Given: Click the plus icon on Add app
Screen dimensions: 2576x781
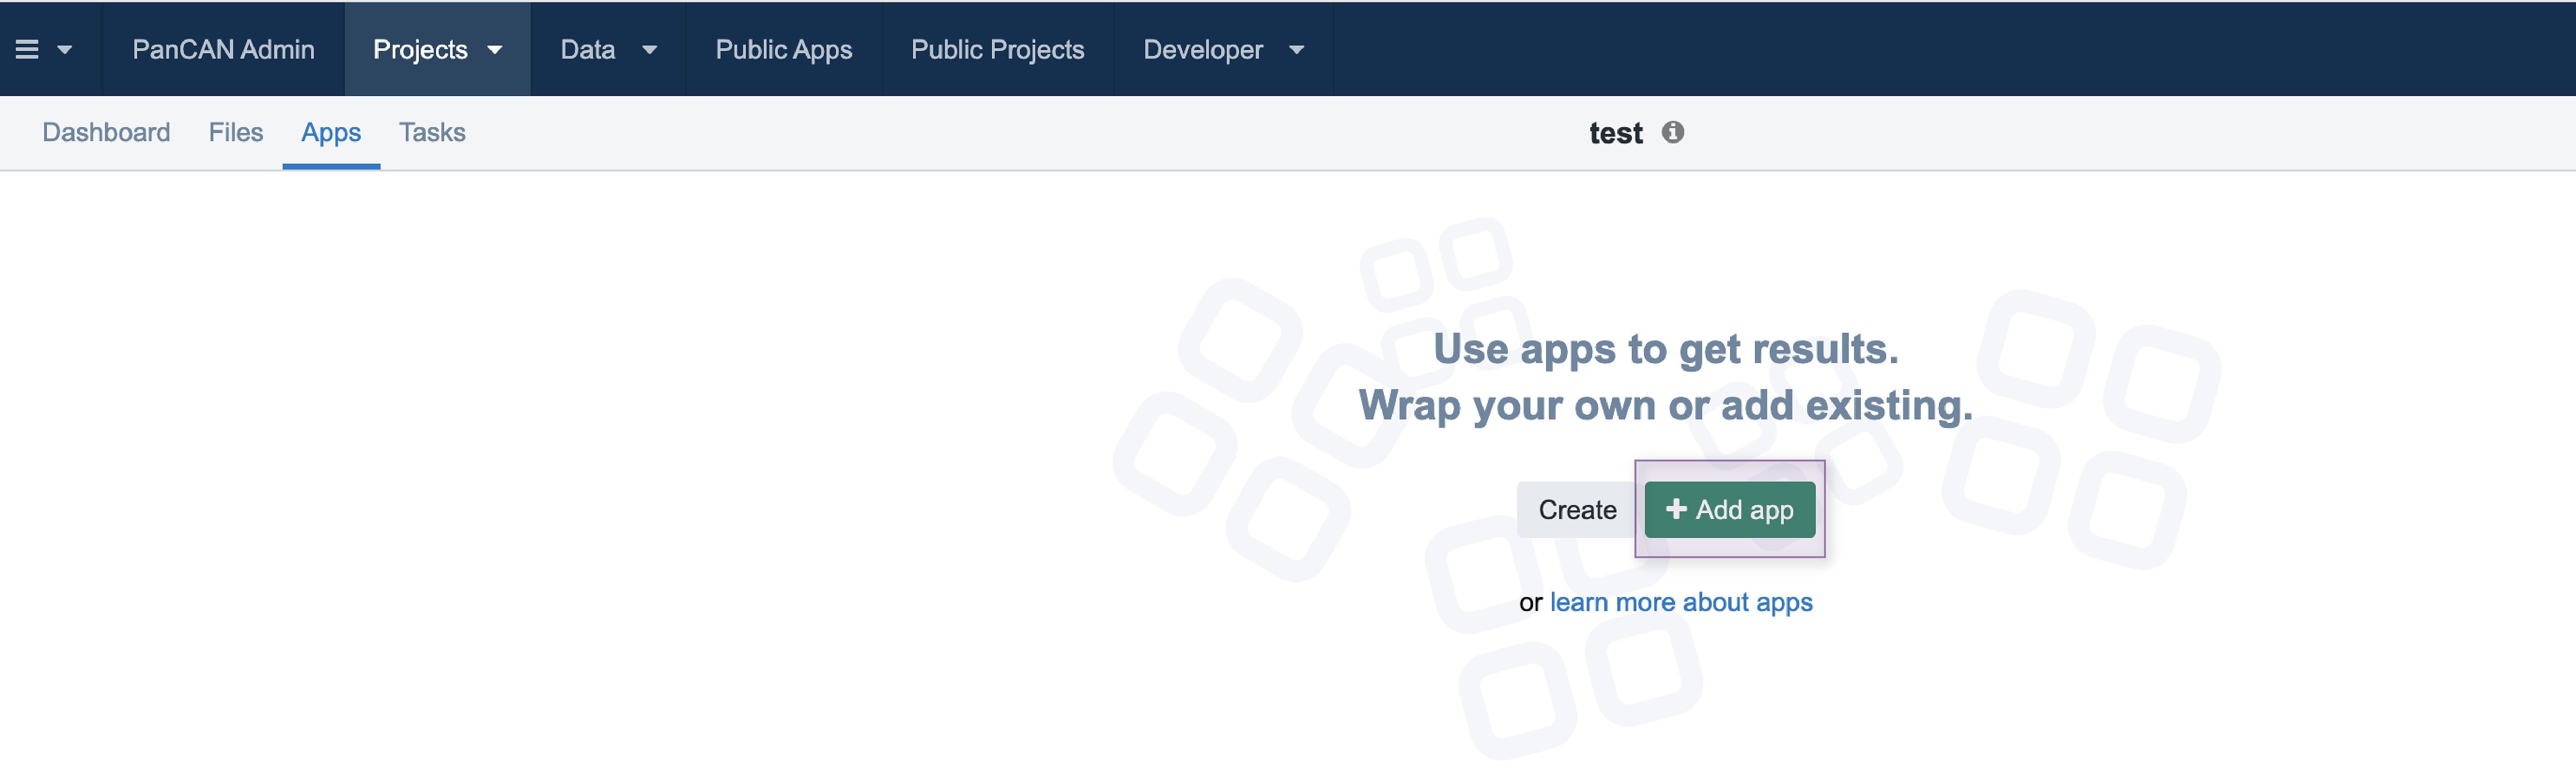Looking at the screenshot, I should (1676, 509).
